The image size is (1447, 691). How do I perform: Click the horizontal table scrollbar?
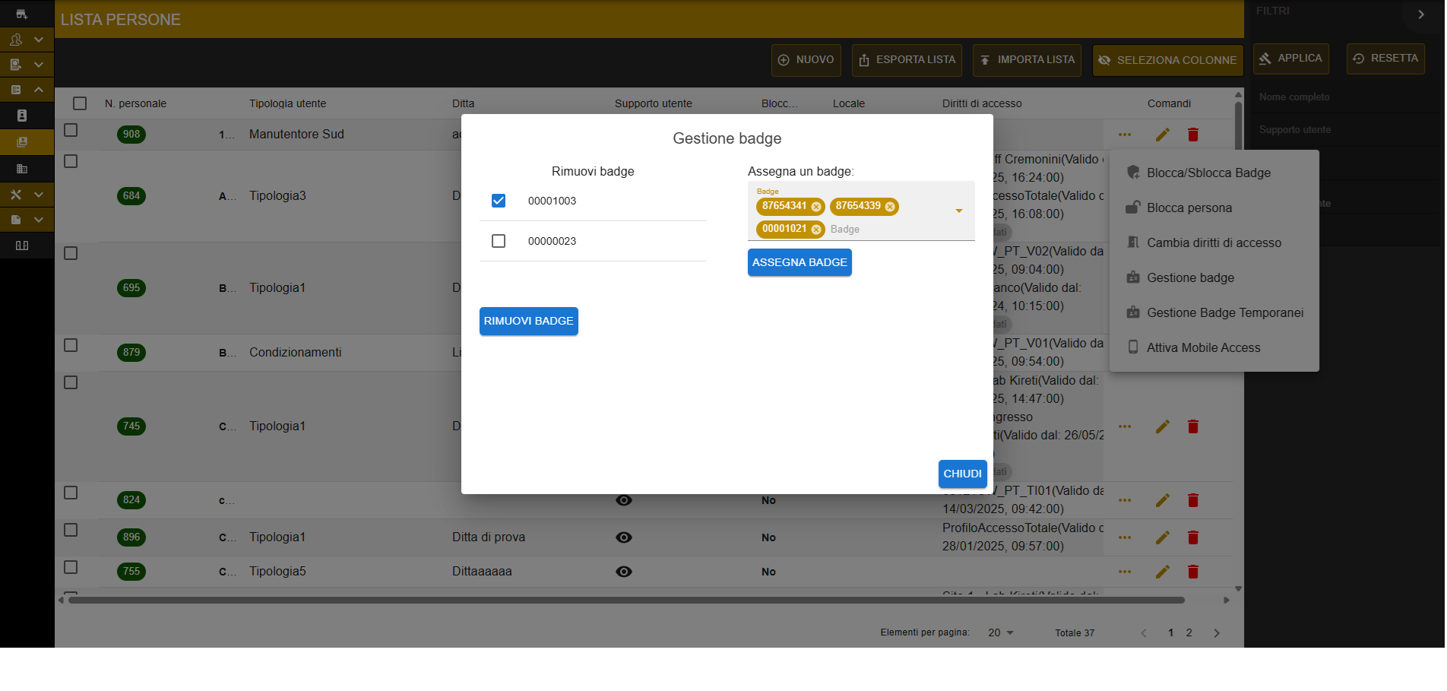coord(626,601)
